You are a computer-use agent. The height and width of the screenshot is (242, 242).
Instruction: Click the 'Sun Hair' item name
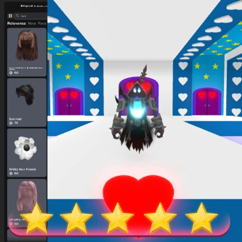coord(15,119)
